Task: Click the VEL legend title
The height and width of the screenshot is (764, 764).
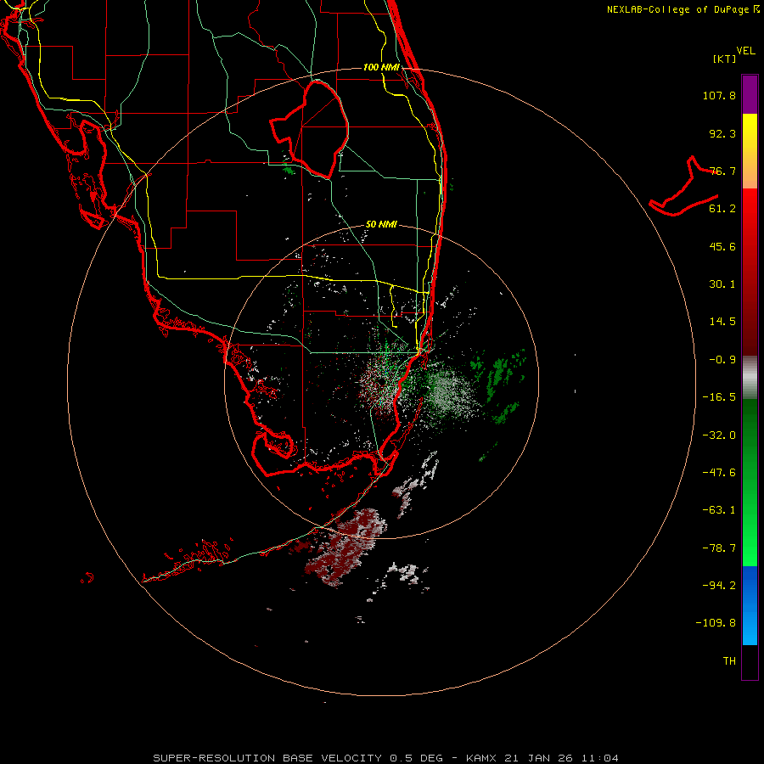Action: pos(745,51)
